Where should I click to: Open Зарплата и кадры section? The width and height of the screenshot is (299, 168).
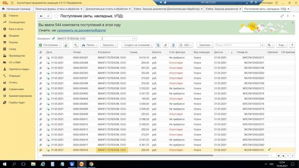click(19, 69)
